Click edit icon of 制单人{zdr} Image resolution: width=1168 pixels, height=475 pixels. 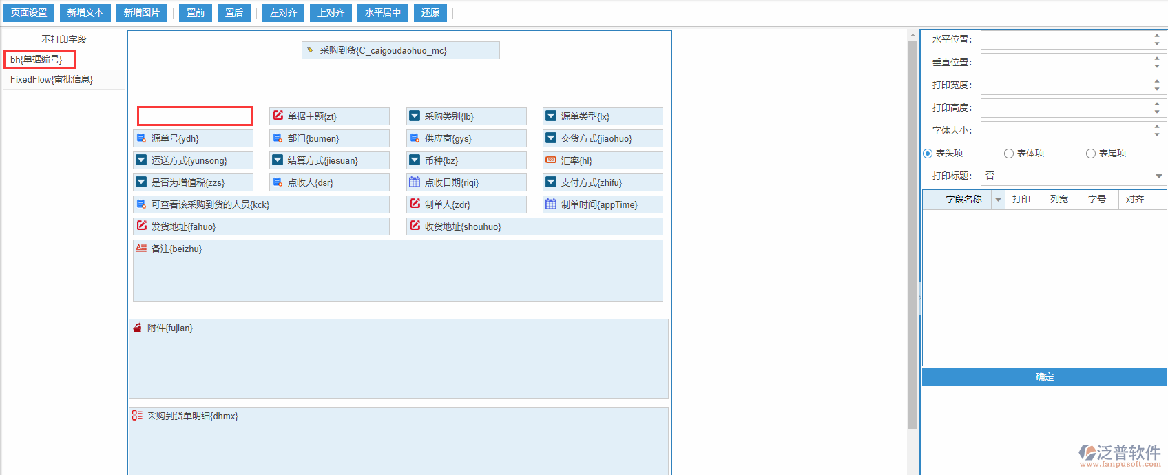pyautogui.click(x=415, y=204)
